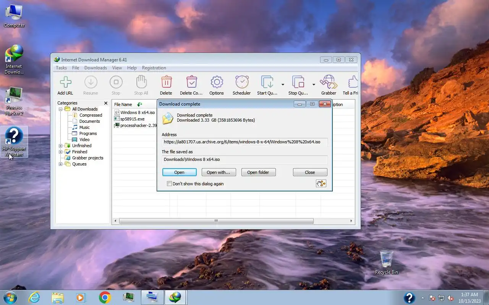Click the Tell a Friend thumbs-up icon
This screenshot has width=489, height=305.
[x=351, y=85]
